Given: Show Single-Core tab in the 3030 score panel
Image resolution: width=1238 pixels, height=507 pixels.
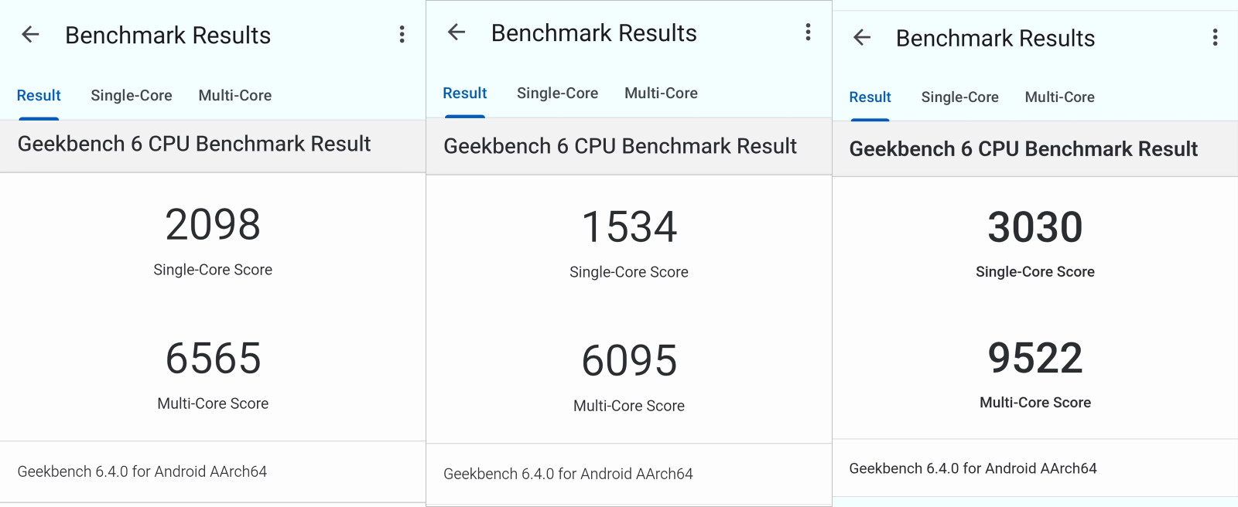Looking at the screenshot, I should click(x=959, y=97).
